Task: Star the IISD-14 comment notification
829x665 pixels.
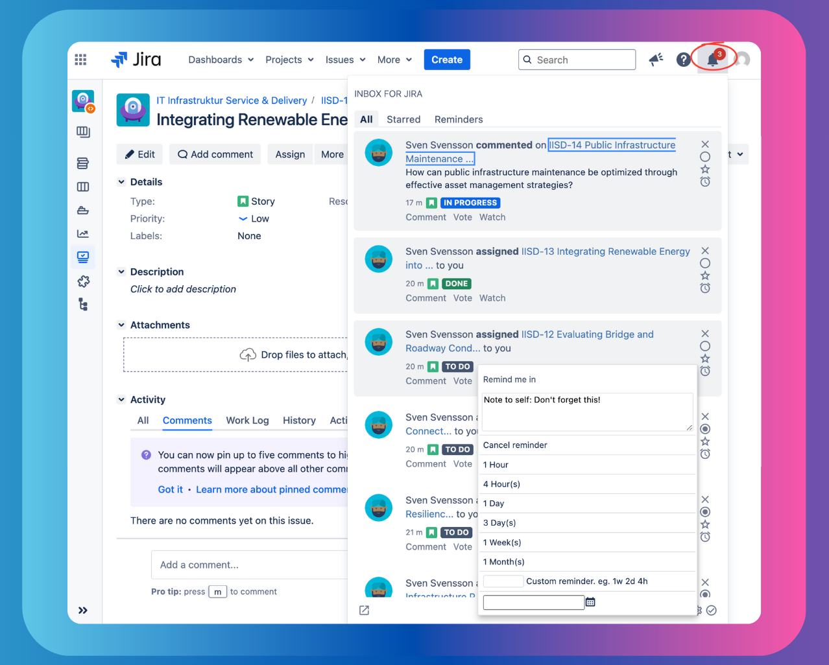Action: (x=705, y=169)
